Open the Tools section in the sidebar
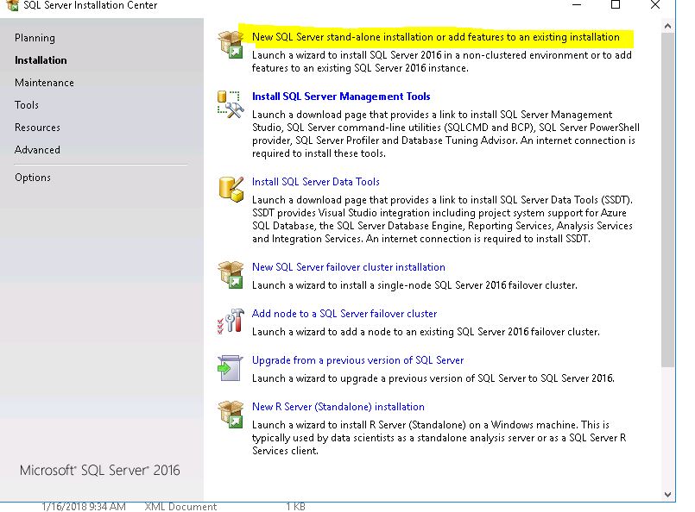The height and width of the screenshot is (512, 695). coord(27,105)
